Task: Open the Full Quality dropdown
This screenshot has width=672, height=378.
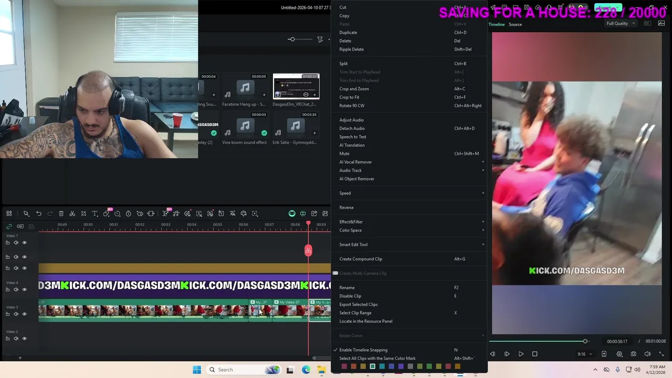Action: coord(621,24)
